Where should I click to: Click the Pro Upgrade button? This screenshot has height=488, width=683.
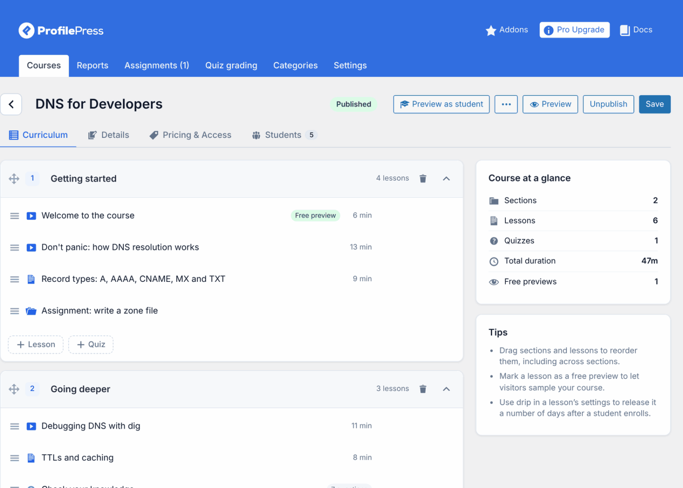(x=575, y=30)
